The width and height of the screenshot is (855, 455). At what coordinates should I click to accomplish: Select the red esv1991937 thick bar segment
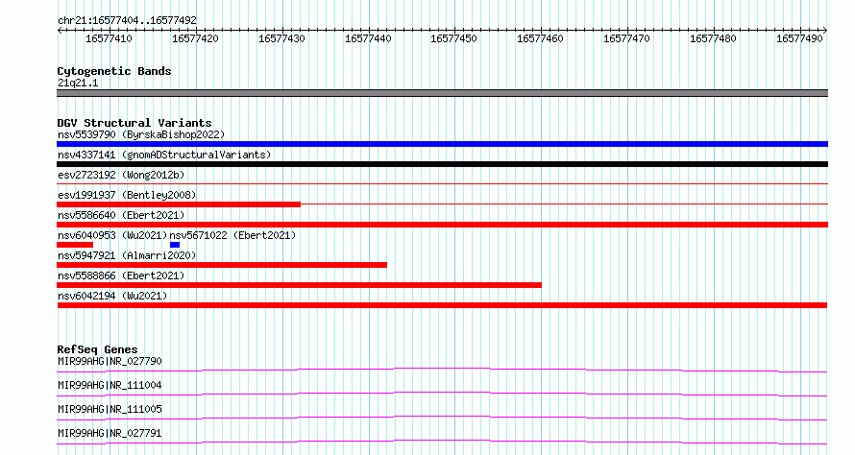(179, 204)
